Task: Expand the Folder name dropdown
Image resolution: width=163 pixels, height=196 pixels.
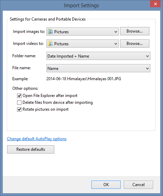Action: 98,56
